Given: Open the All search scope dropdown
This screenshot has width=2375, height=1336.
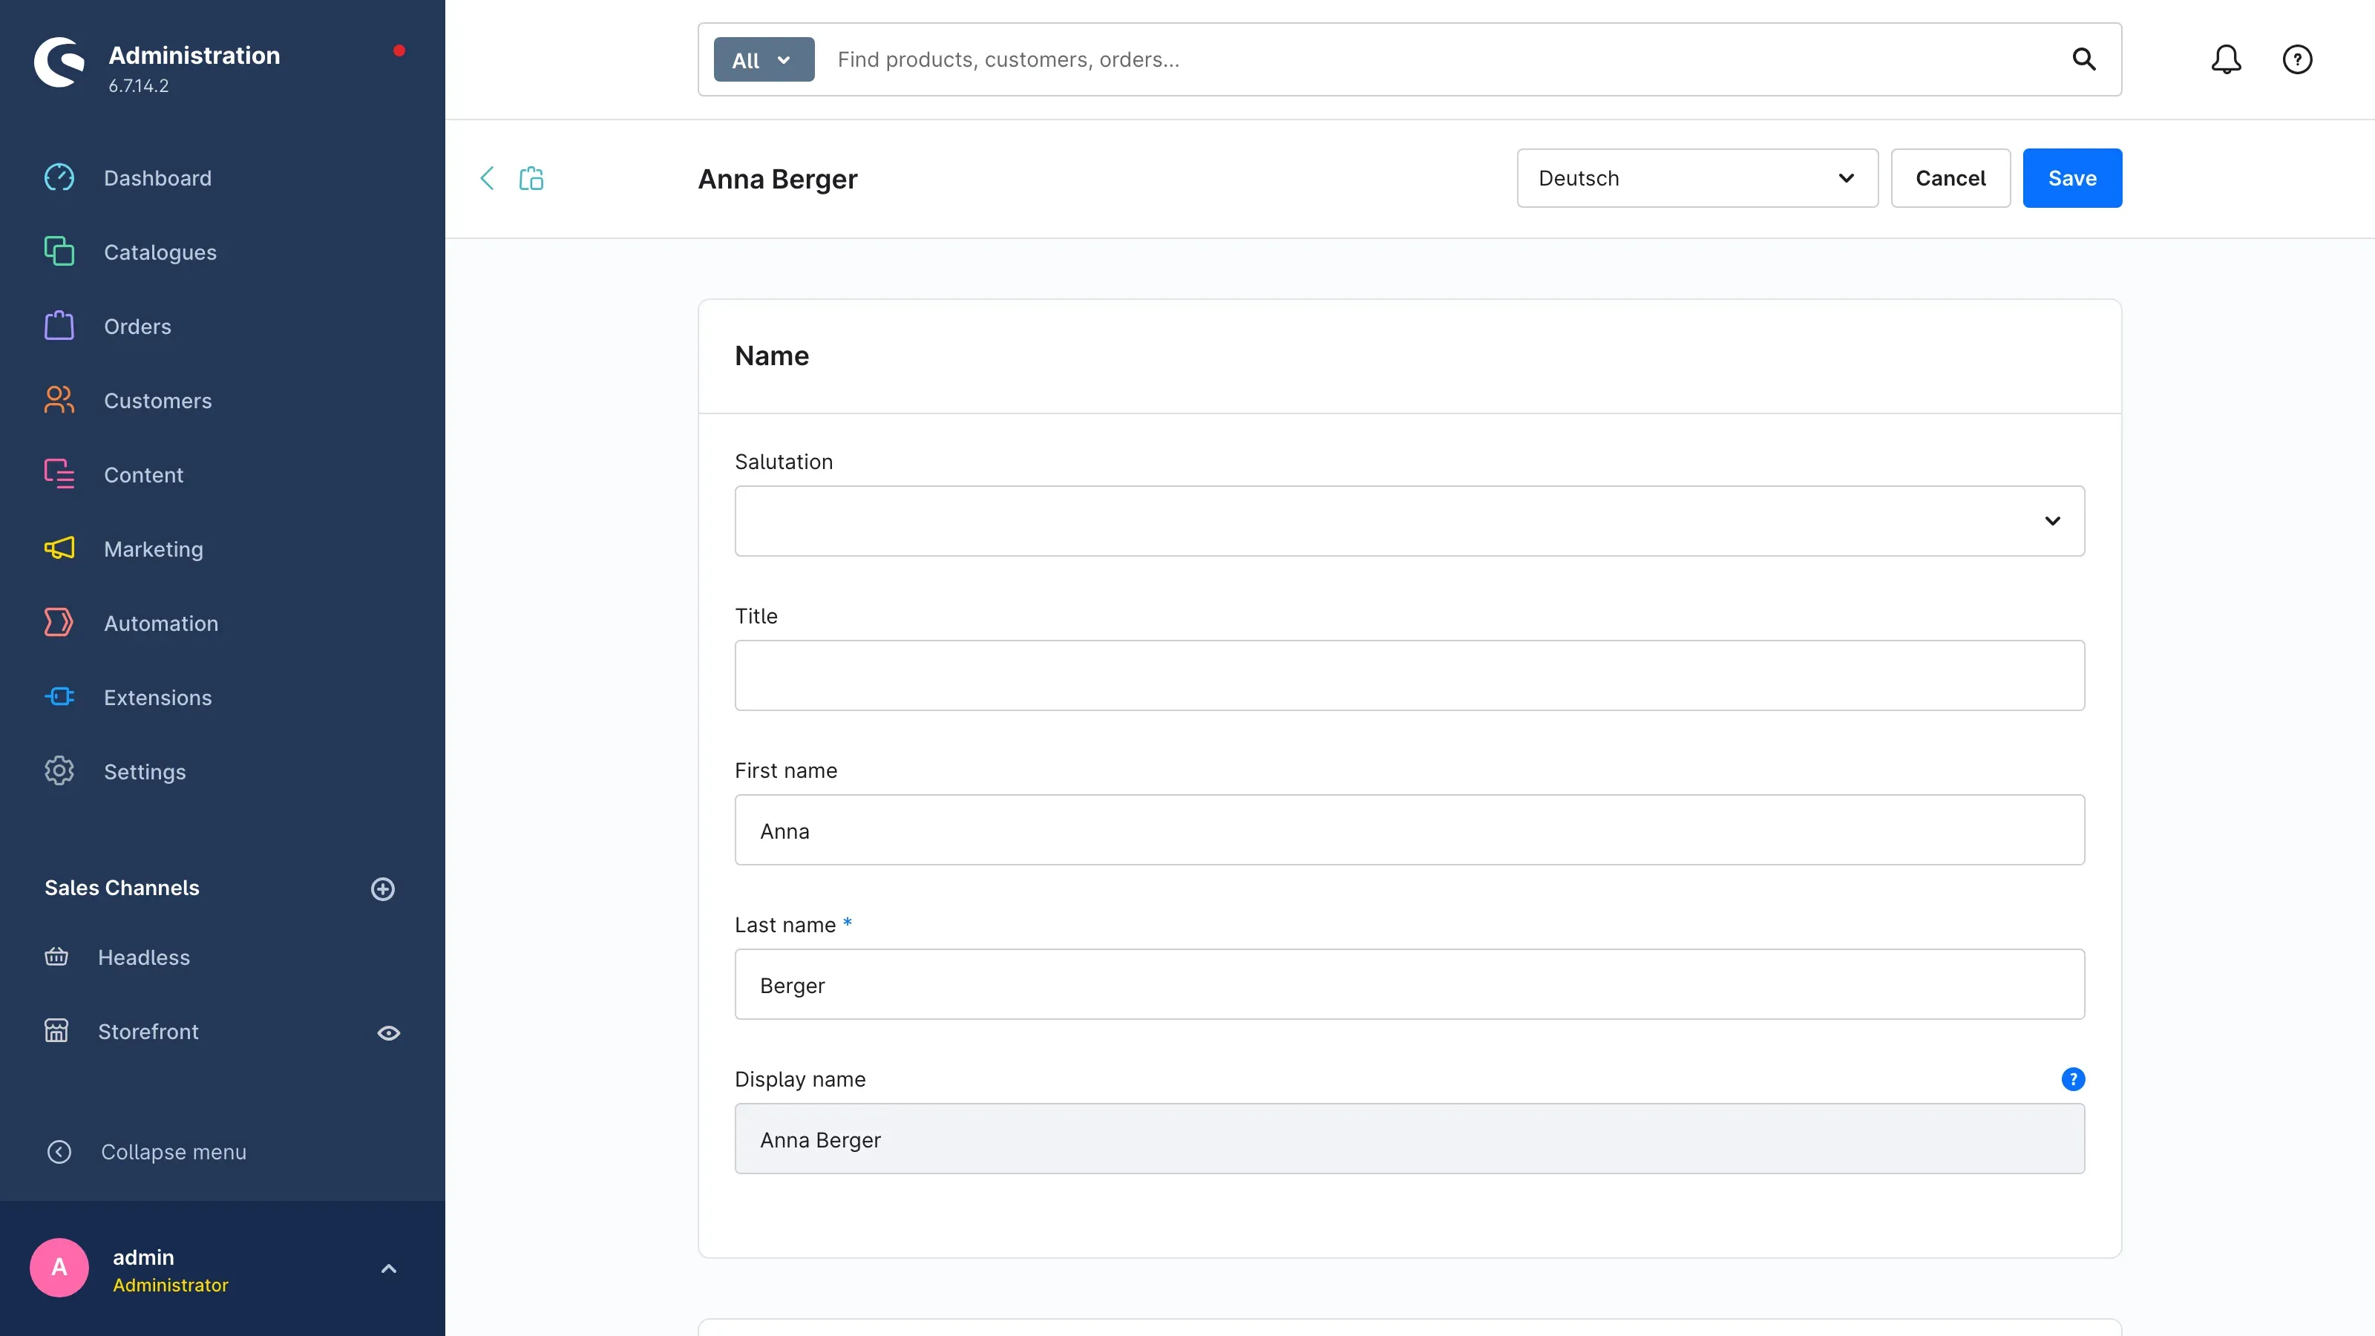Looking at the screenshot, I should [764, 60].
